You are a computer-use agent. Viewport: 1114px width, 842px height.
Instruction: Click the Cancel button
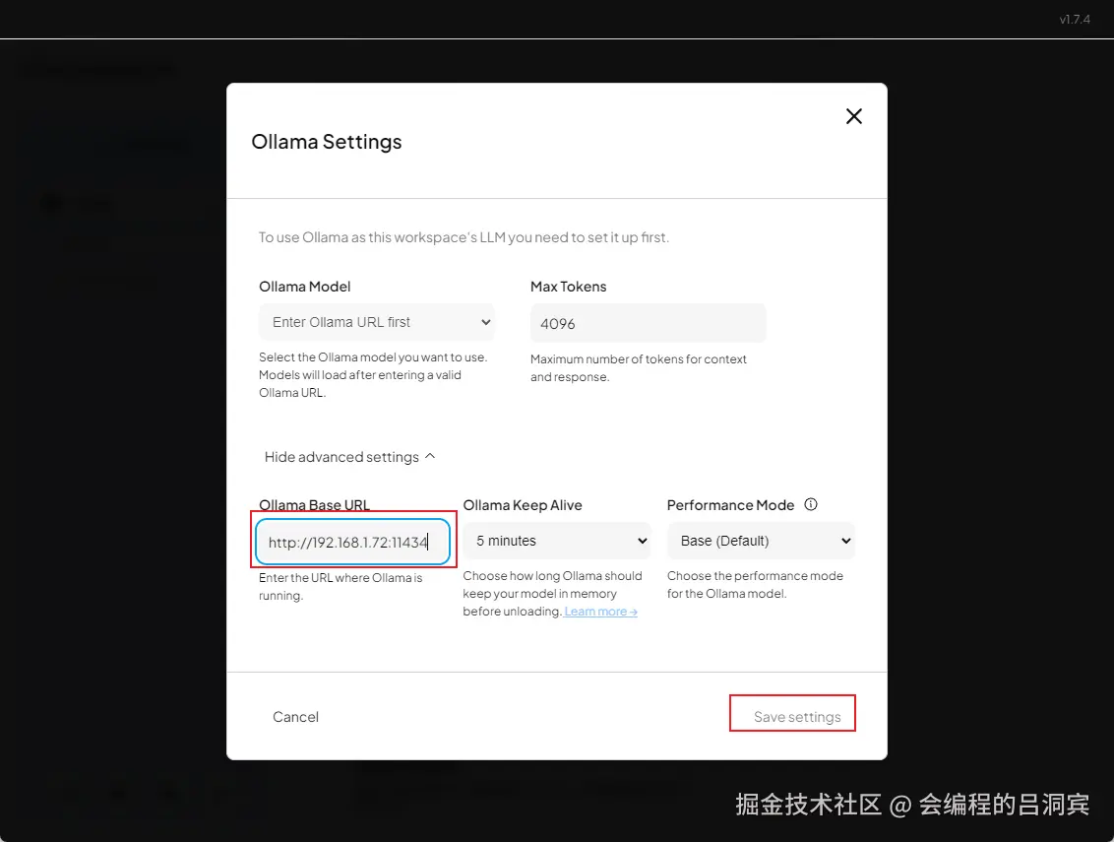(x=295, y=717)
